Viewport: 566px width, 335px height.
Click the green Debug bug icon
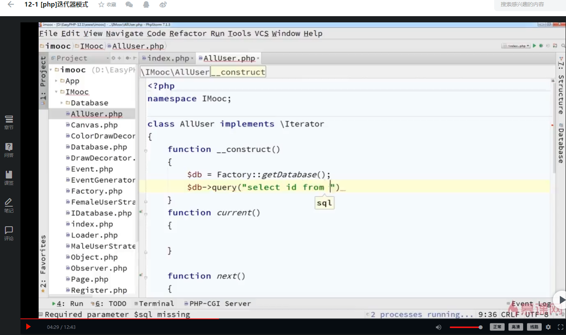click(x=541, y=45)
